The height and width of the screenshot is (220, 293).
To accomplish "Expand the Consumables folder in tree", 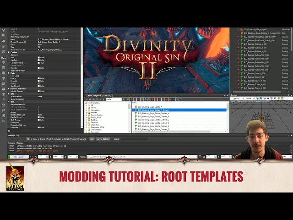I will click(x=87, y=130).
